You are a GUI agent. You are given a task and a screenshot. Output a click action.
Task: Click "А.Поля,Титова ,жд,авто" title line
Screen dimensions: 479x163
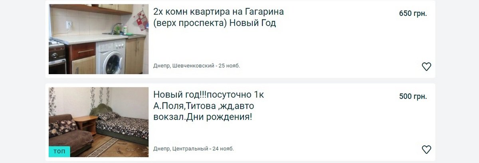[x=204, y=106]
